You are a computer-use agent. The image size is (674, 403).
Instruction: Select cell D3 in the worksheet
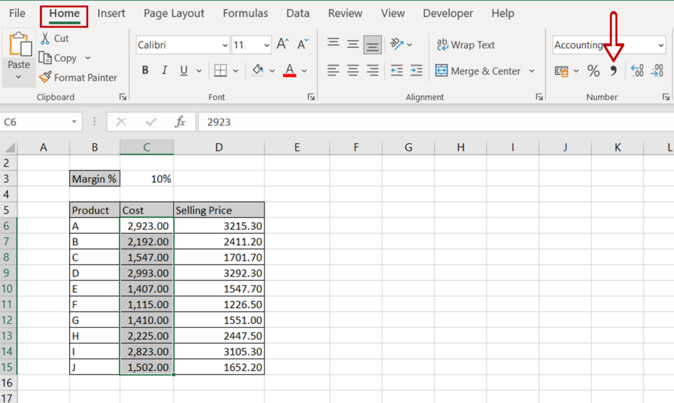pos(219,178)
